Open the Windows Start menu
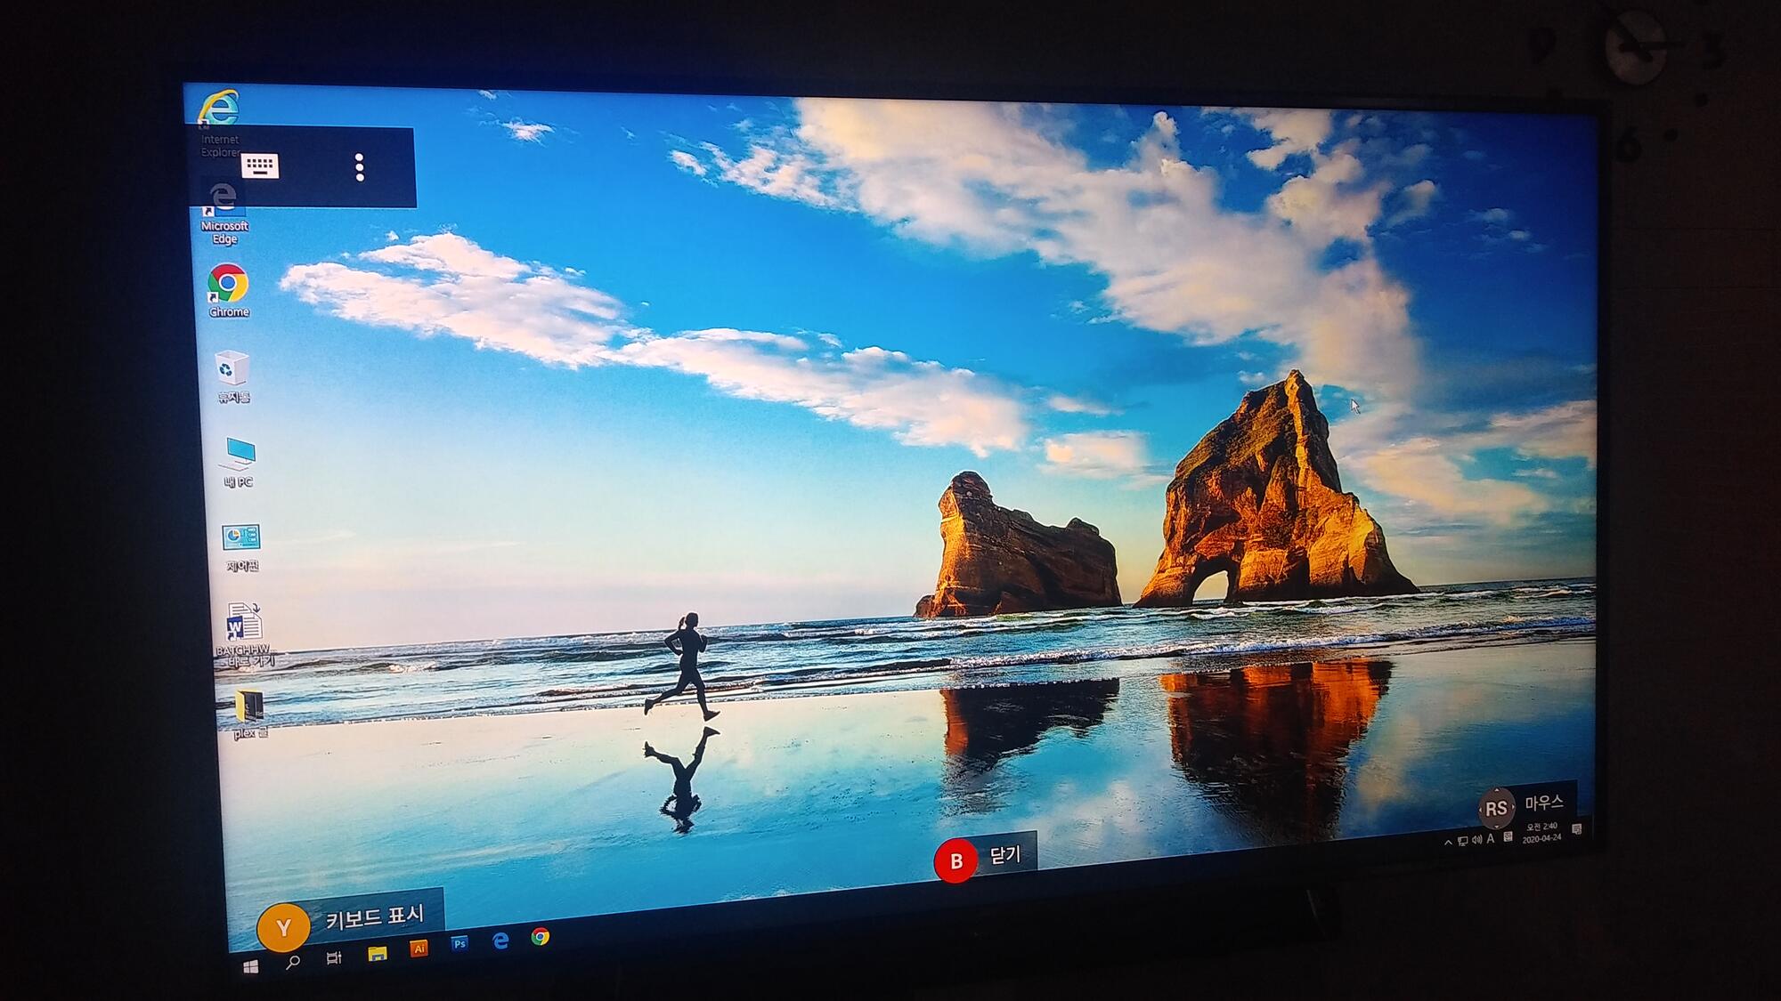Viewport: 1781px width, 1001px height. pos(251,966)
